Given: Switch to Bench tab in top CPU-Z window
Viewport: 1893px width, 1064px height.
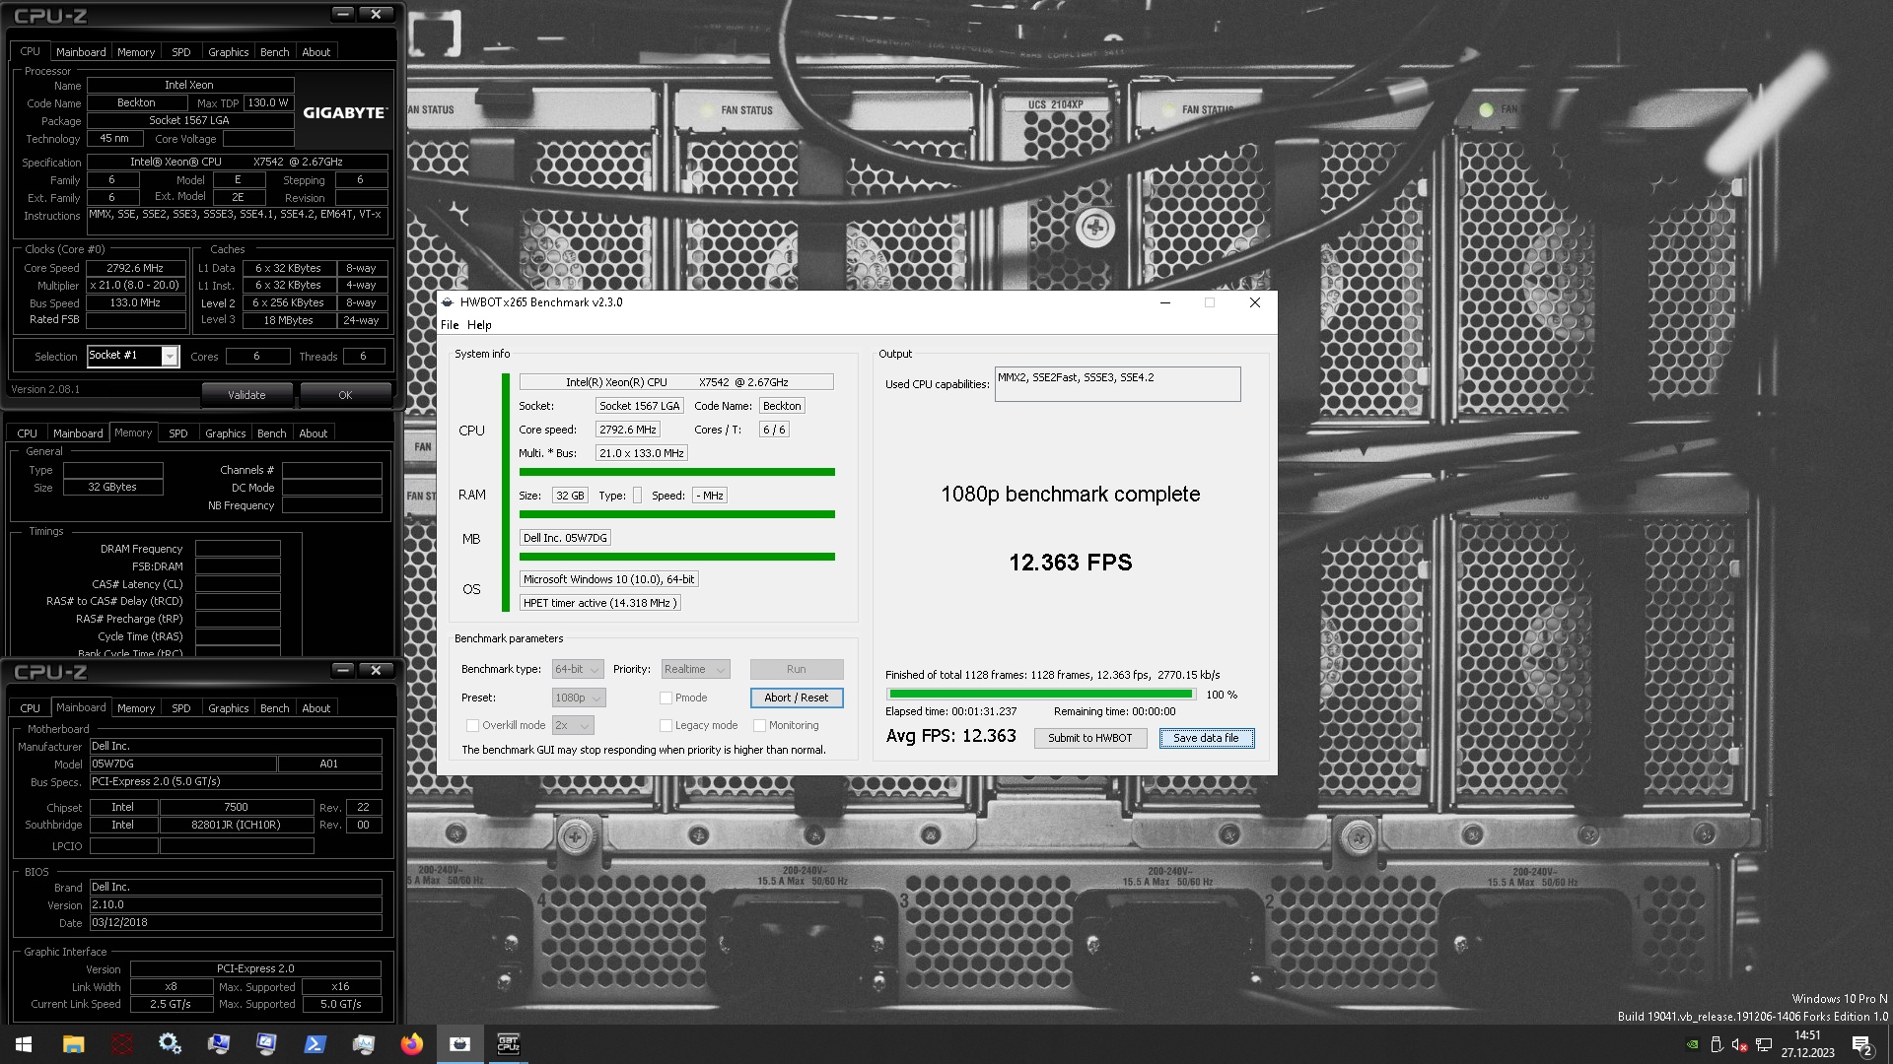Looking at the screenshot, I should coord(274,52).
